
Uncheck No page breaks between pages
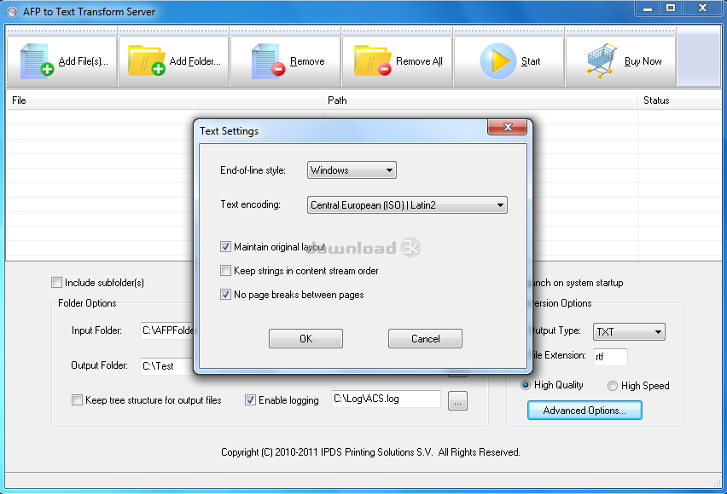tap(225, 295)
